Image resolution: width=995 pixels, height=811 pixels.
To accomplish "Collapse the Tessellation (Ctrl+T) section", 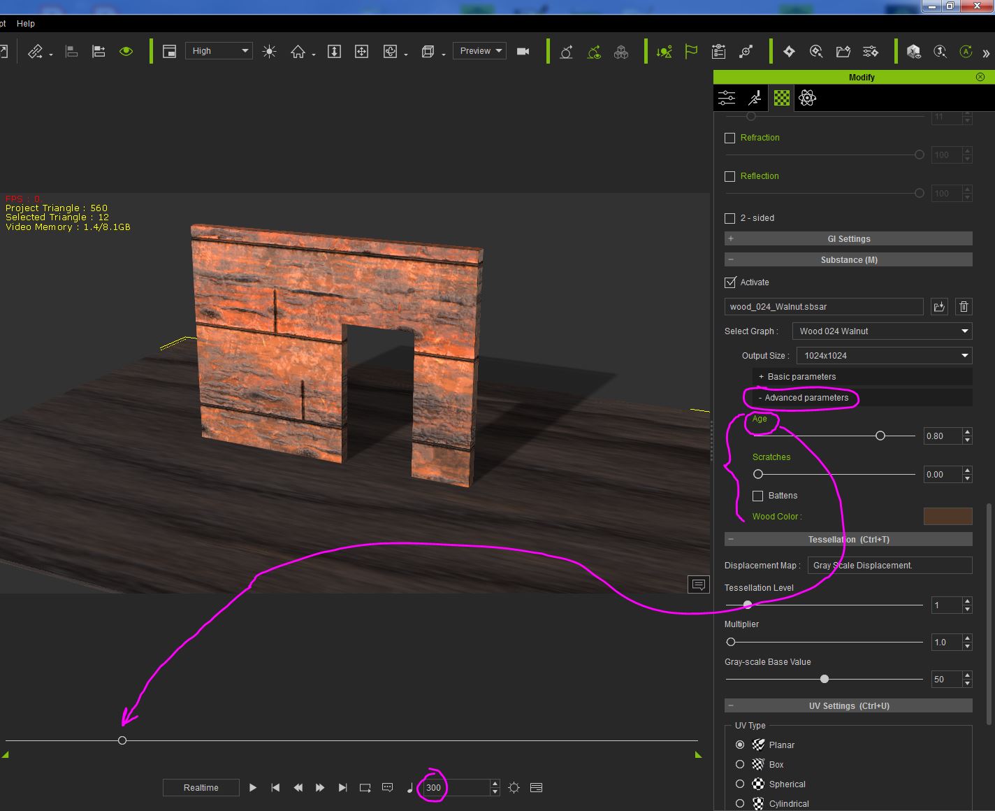I will coord(848,540).
